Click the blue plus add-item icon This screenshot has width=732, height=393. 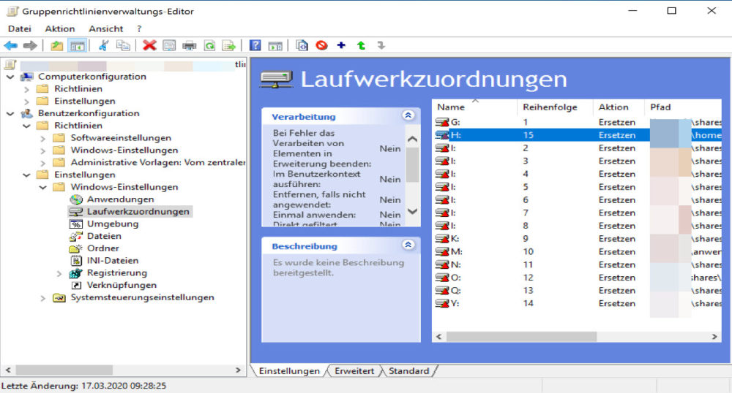point(341,45)
